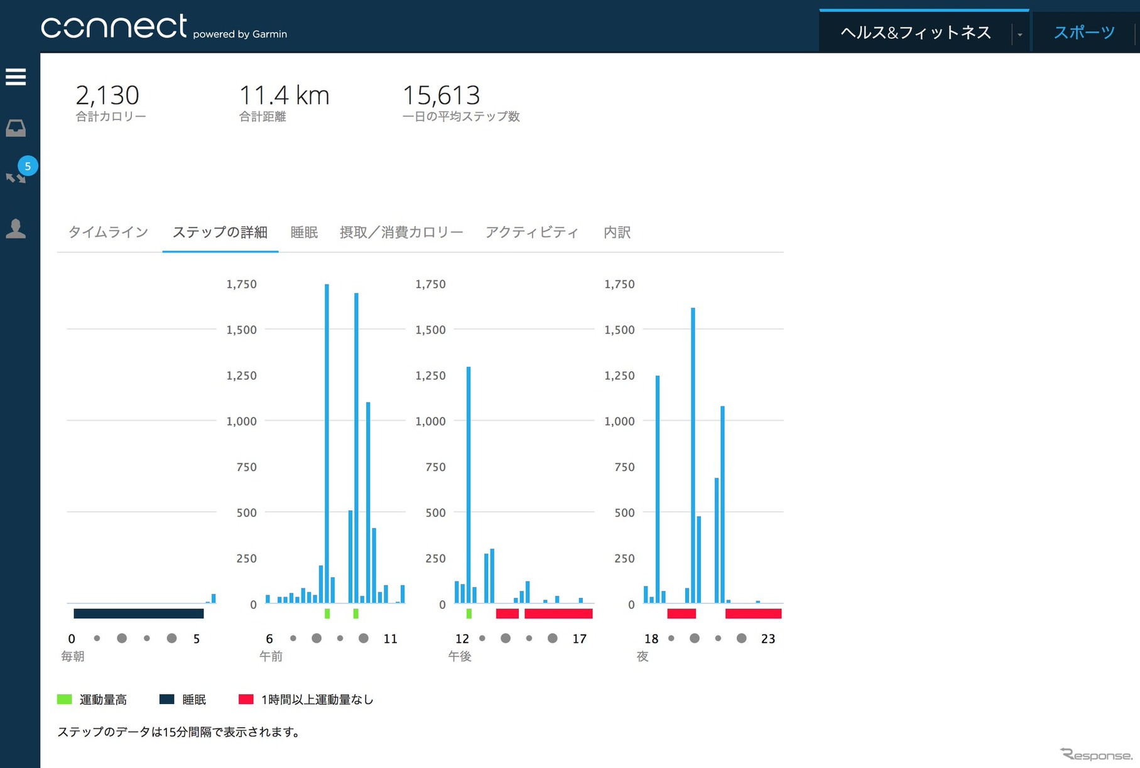Click the tallest step bar in 夜 chart
The width and height of the screenshot is (1140, 768).
(x=693, y=455)
